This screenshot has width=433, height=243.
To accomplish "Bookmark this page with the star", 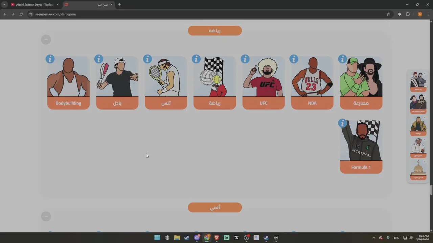I will [388, 14].
